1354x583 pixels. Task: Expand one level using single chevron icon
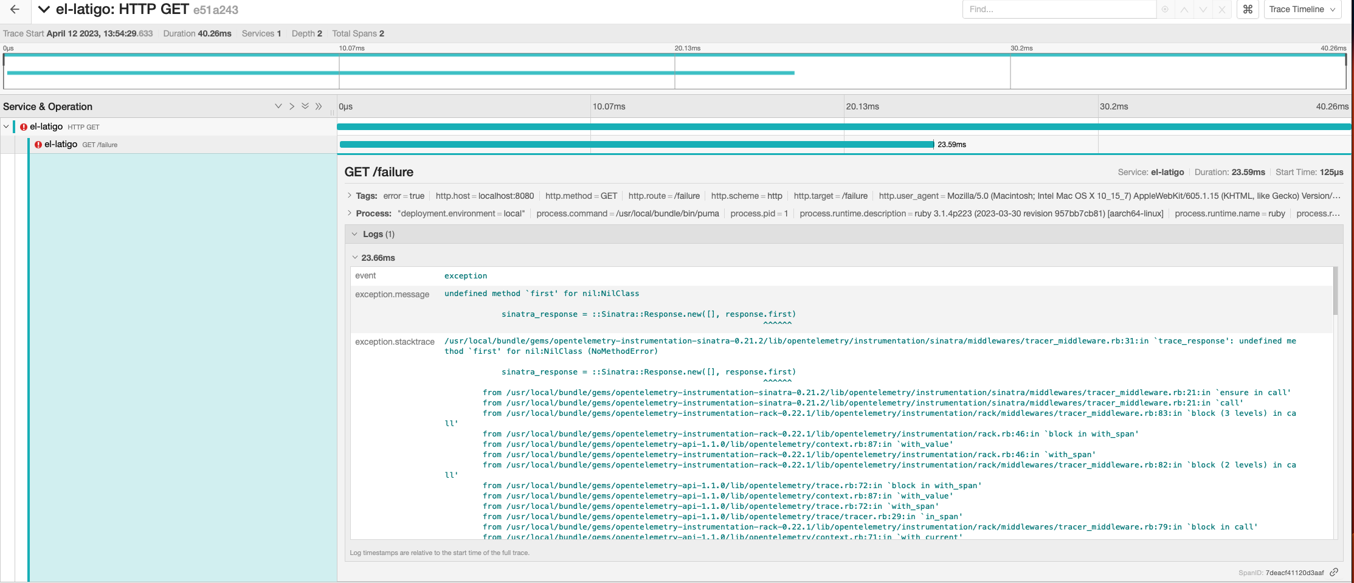[292, 106]
